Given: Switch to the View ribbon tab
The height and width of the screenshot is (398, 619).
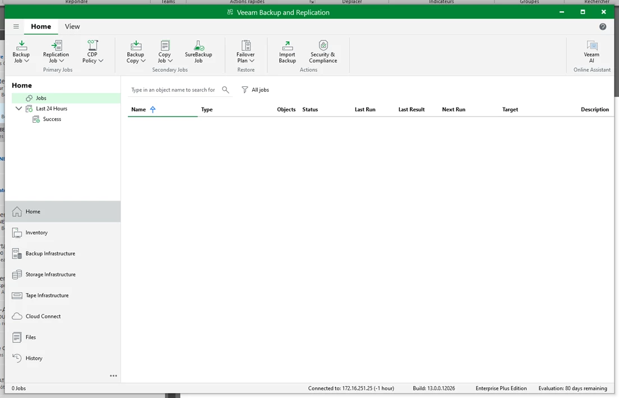Looking at the screenshot, I should click(72, 26).
